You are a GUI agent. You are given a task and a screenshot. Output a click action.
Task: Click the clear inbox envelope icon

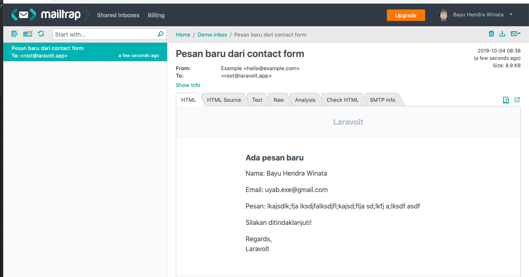(28, 34)
